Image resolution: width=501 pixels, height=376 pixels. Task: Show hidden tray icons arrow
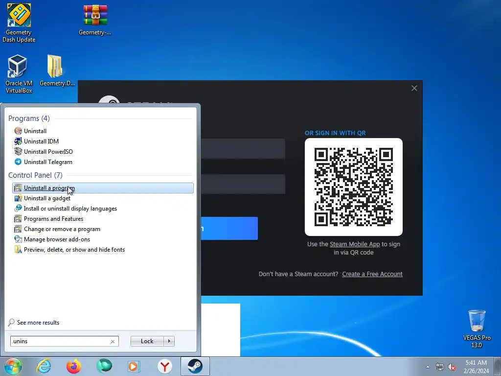click(x=428, y=367)
